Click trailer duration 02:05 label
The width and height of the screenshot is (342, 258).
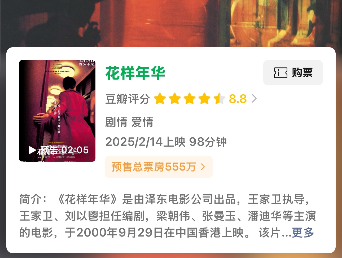coord(75,150)
